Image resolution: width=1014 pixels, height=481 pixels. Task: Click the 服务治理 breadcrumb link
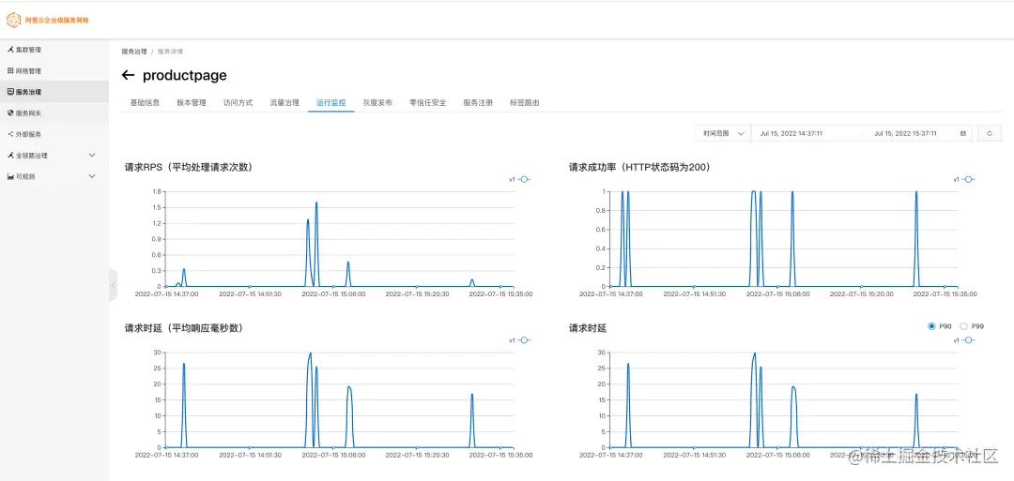(x=134, y=52)
